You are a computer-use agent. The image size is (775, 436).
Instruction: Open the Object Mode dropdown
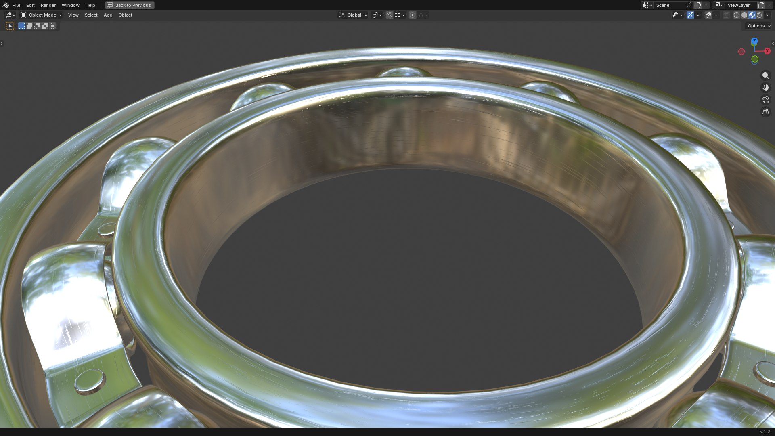pos(42,15)
